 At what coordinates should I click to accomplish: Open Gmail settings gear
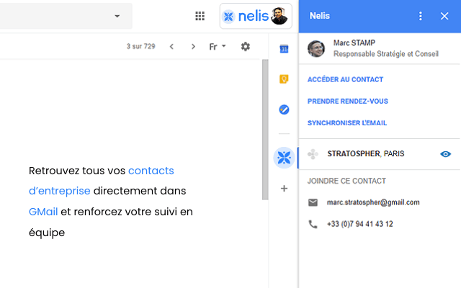pos(246,46)
